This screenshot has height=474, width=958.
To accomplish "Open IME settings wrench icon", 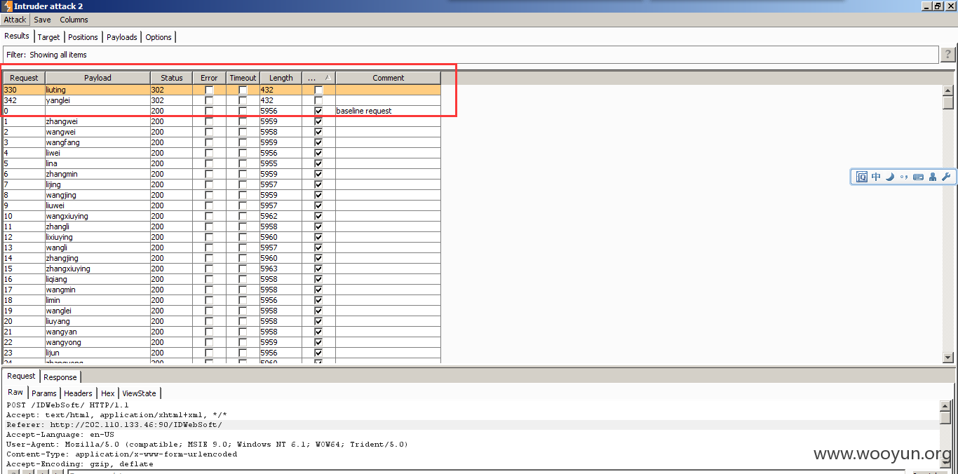I will pos(946,177).
